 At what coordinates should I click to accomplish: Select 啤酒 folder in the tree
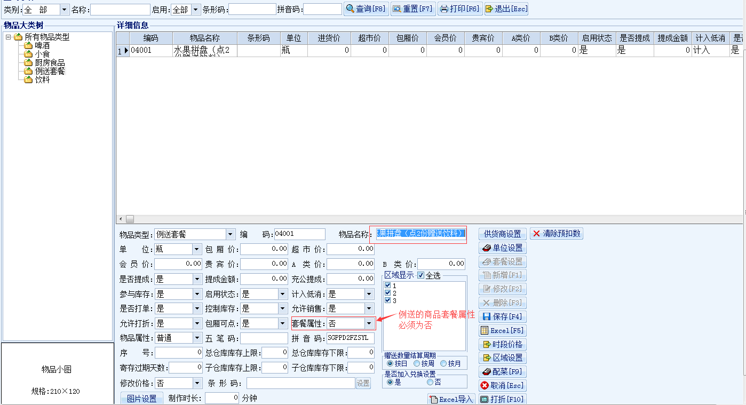pyautogui.click(x=42, y=45)
